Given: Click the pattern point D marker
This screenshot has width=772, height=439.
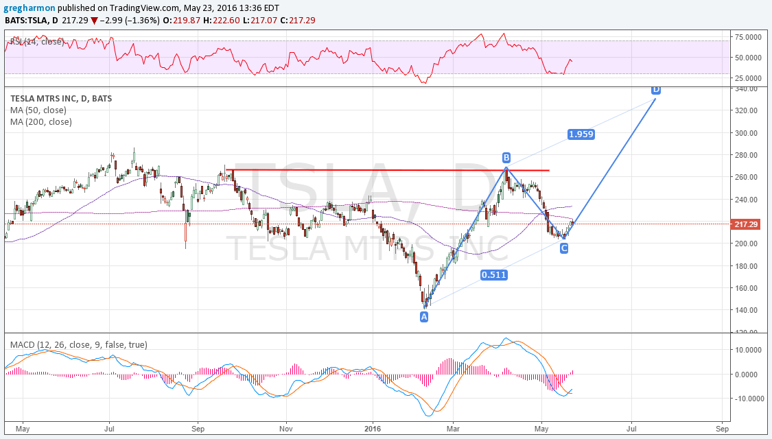Looking at the screenshot, I should coord(656,90).
